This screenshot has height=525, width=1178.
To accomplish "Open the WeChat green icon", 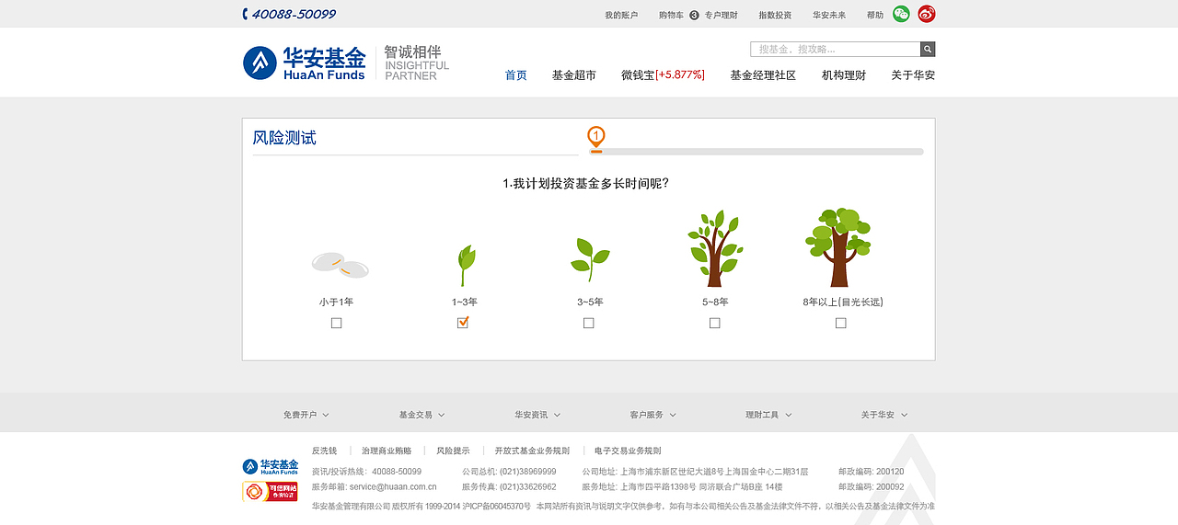I will (x=901, y=14).
